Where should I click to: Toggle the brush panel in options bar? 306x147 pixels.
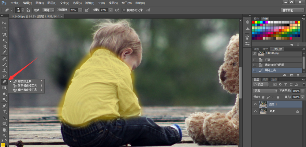(28, 10)
